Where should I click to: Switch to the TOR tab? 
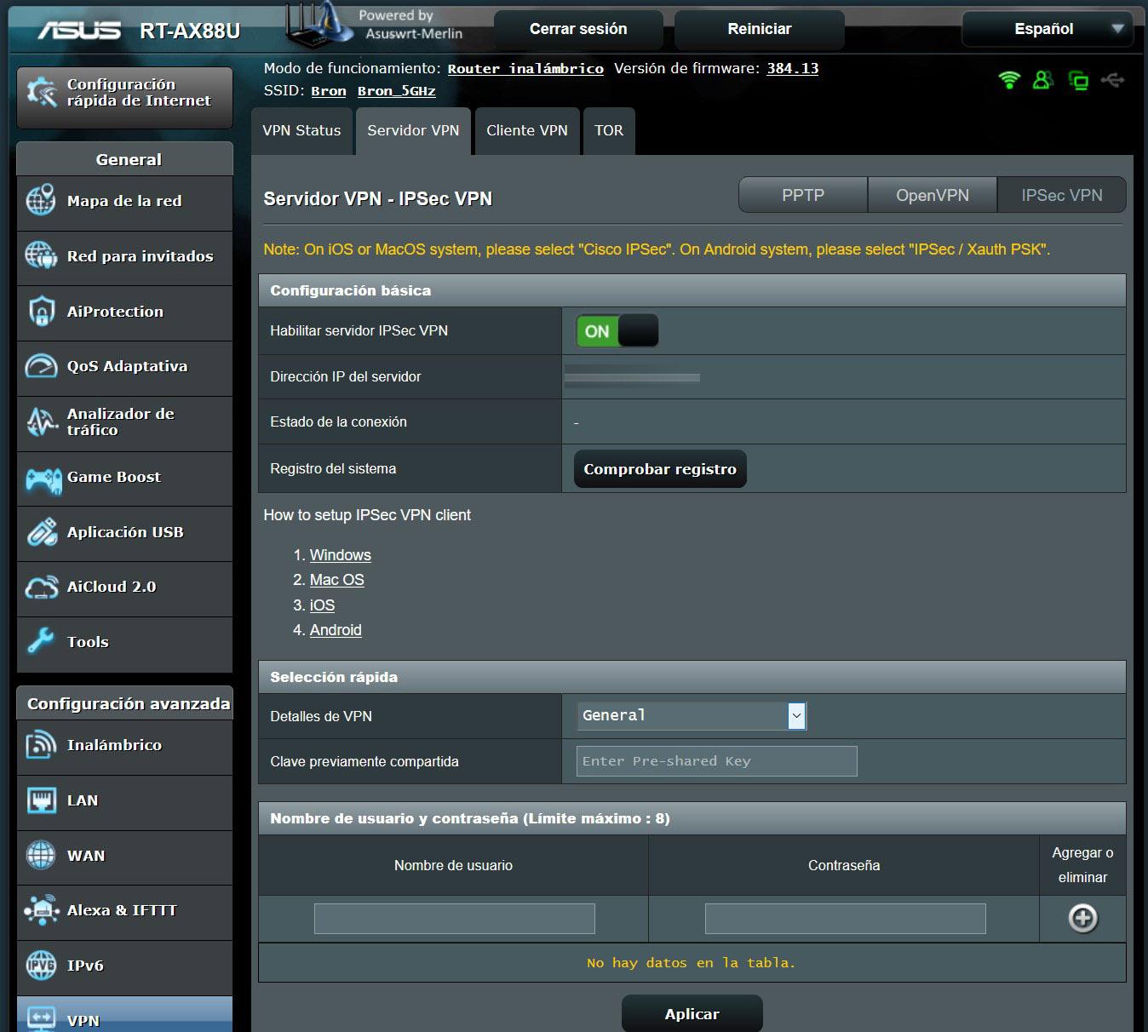609,130
